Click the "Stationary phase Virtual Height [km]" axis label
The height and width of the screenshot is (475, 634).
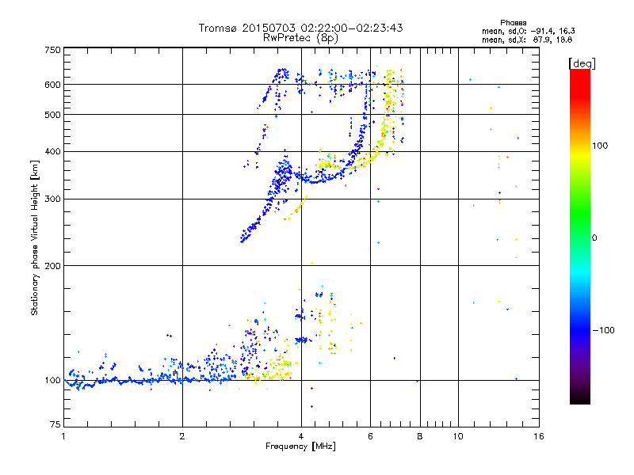pos(35,238)
